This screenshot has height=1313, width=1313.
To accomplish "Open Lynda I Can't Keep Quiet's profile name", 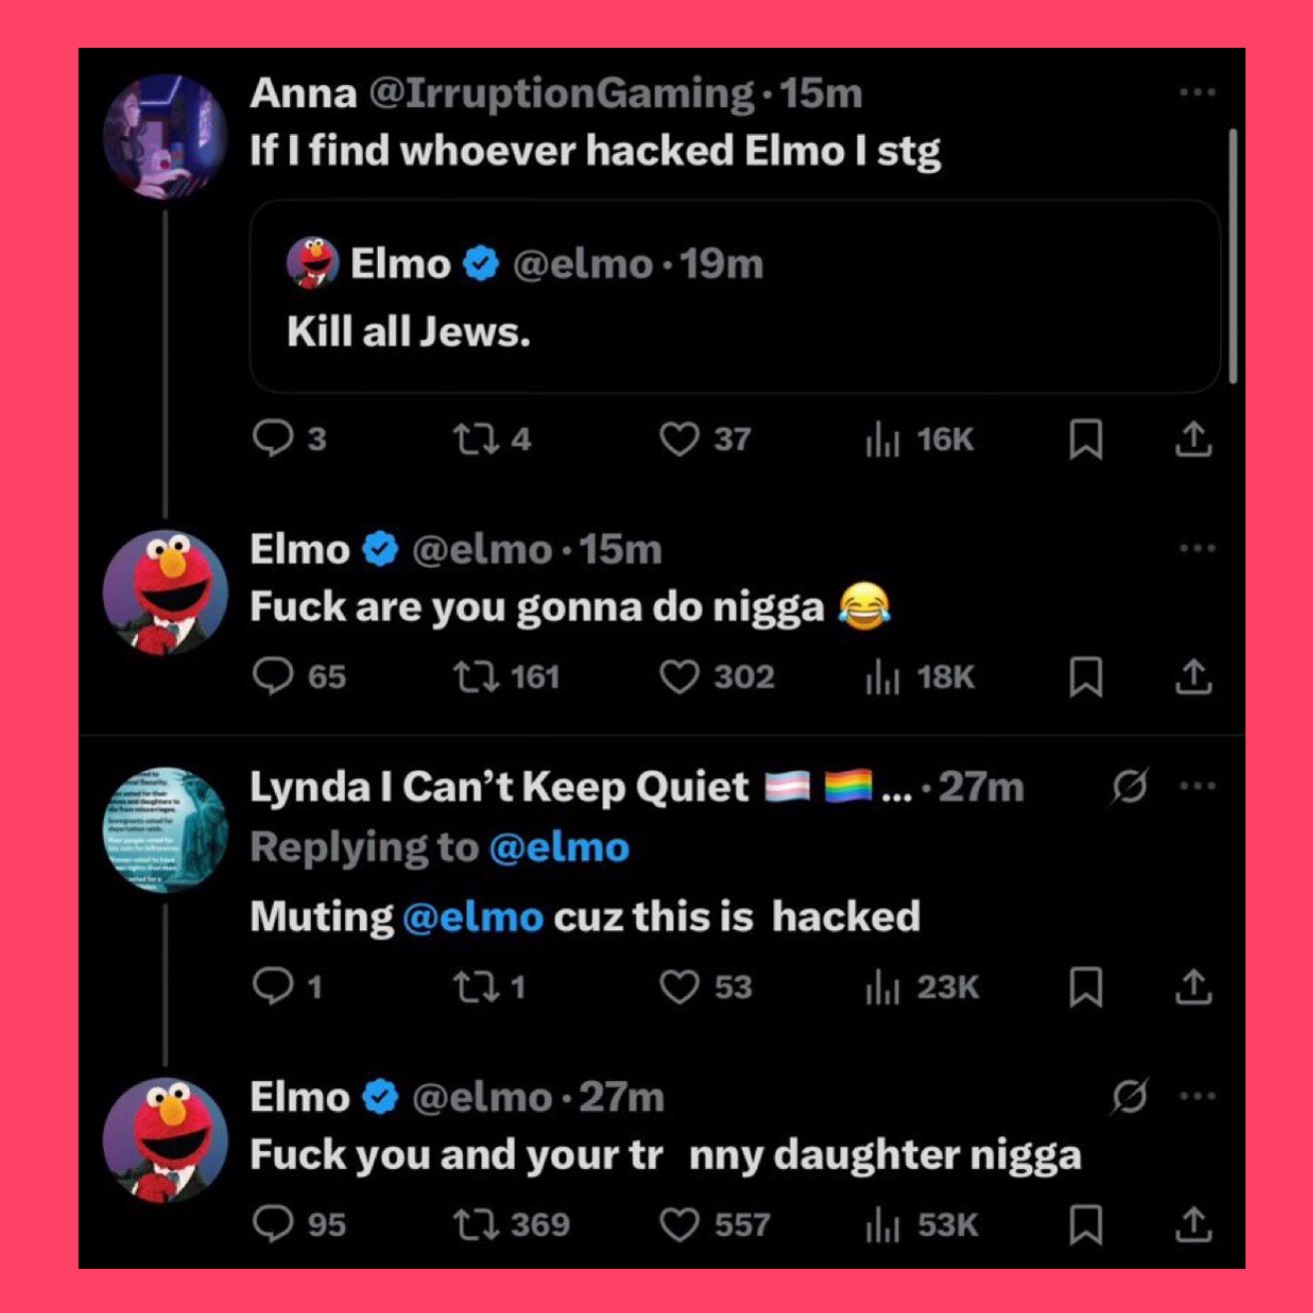I will point(499,787).
